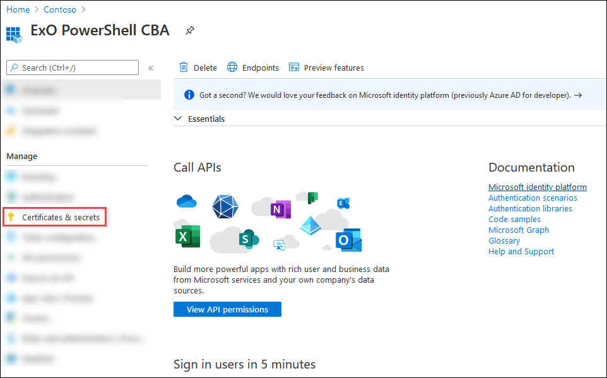Click inside the Search field
The width and height of the screenshot is (607, 378).
[x=73, y=68]
